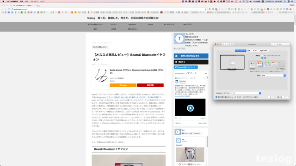296x166 pixels.
Task: Open the Beats BeatsX product title link
Action: (x=137, y=71)
